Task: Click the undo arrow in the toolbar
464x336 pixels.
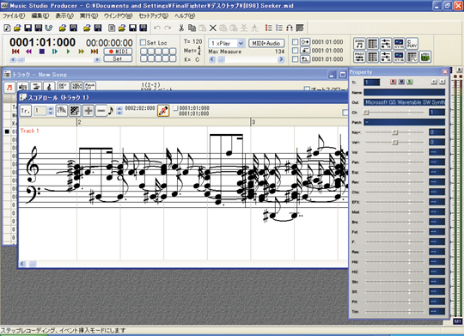Action: (x=157, y=27)
